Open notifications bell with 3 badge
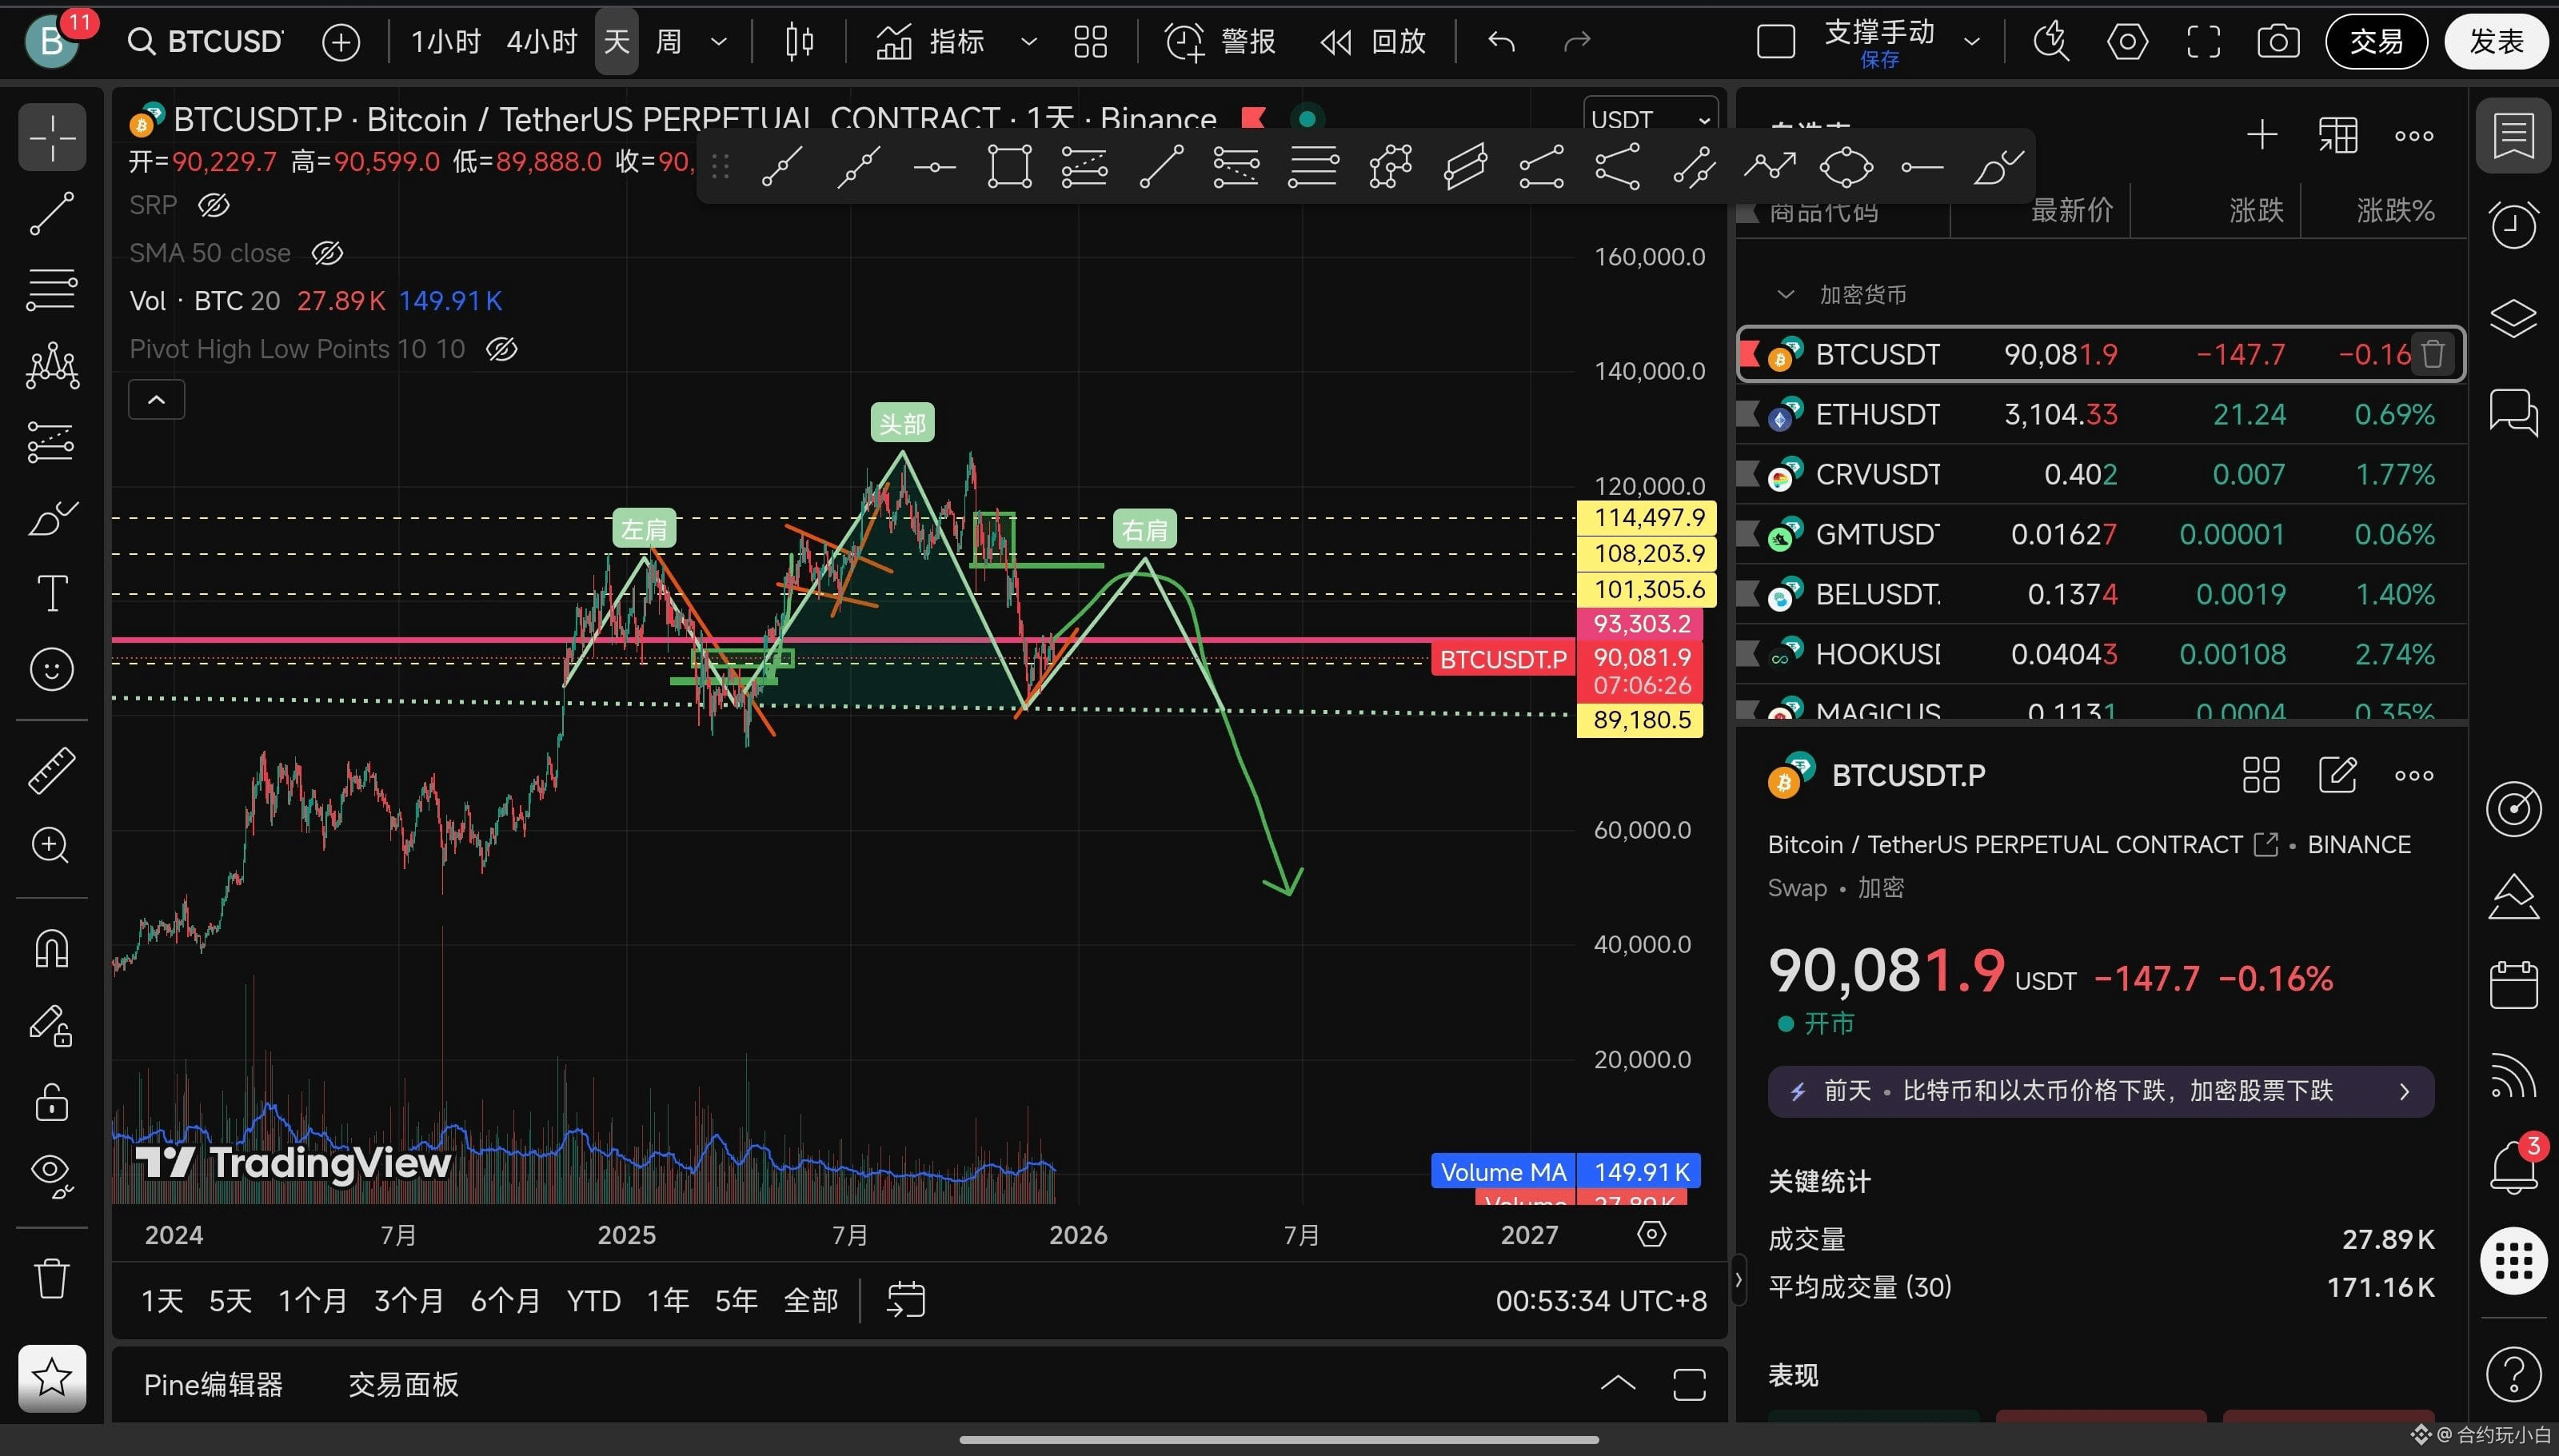2559x1456 pixels. pos(2513,1167)
